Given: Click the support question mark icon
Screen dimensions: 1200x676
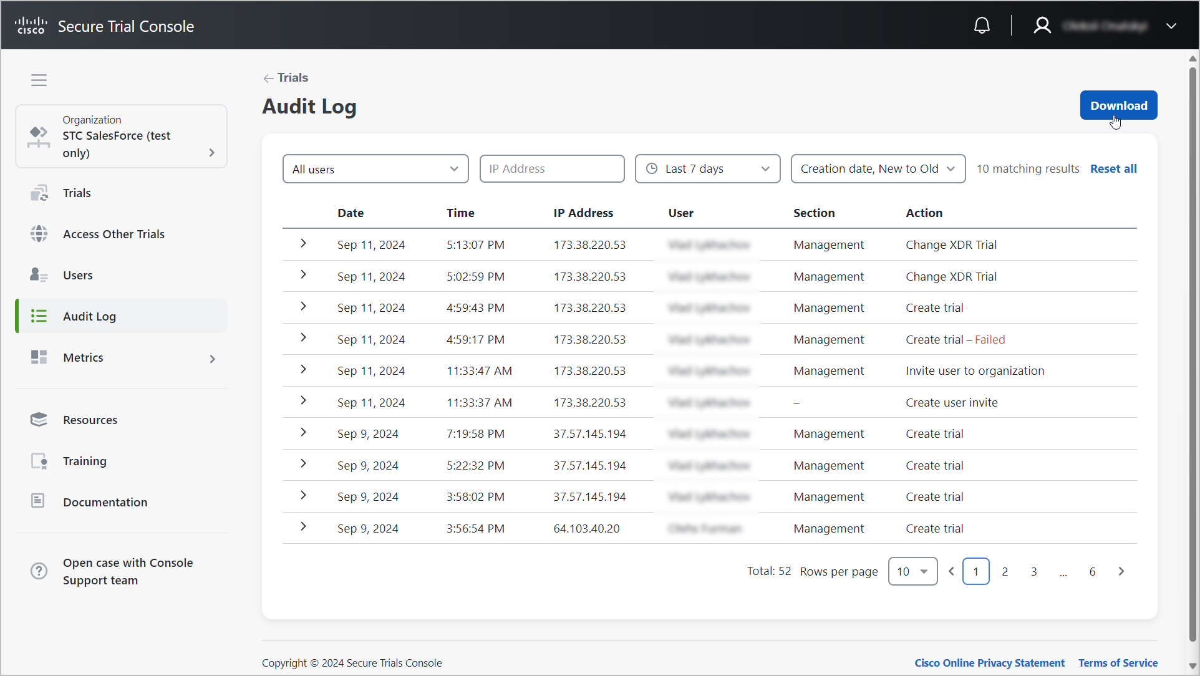Looking at the screenshot, I should click(x=39, y=571).
